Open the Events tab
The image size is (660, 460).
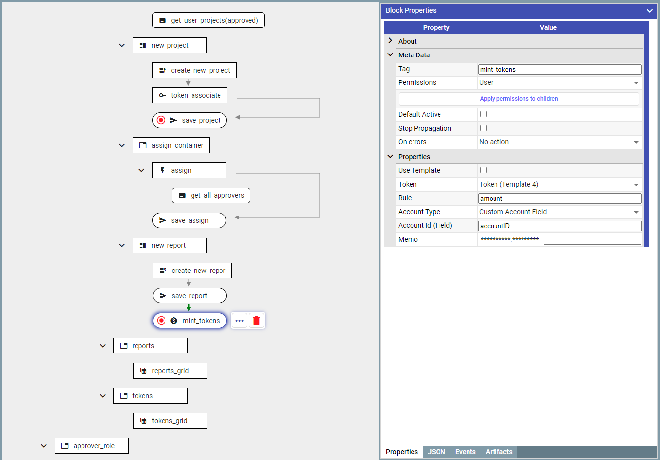click(x=465, y=452)
